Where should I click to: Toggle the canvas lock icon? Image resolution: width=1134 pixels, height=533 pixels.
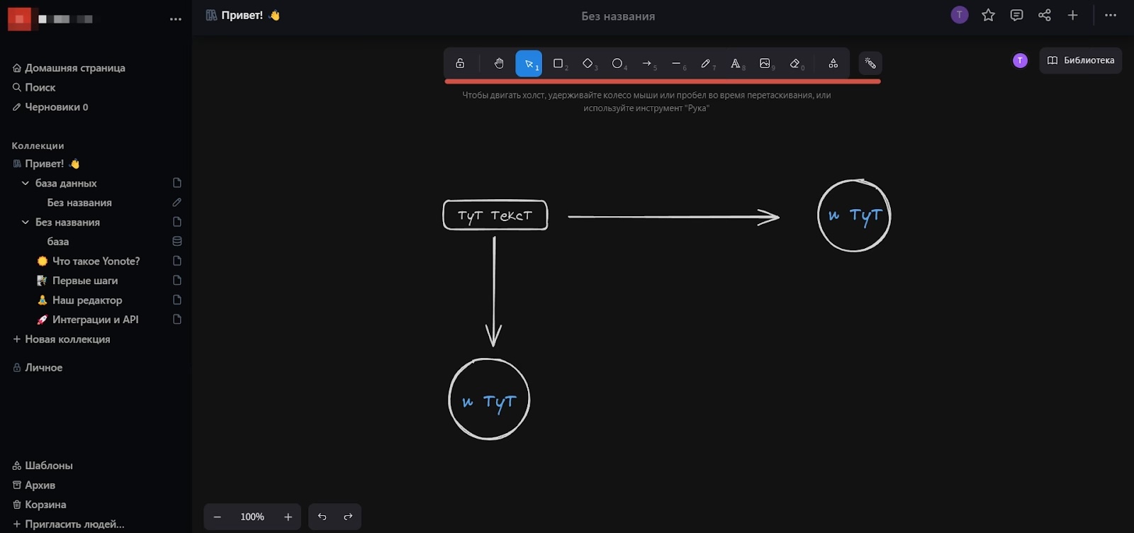coord(460,64)
